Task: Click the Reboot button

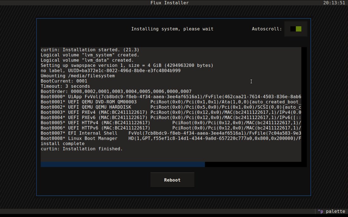Action: pos(172,180)
